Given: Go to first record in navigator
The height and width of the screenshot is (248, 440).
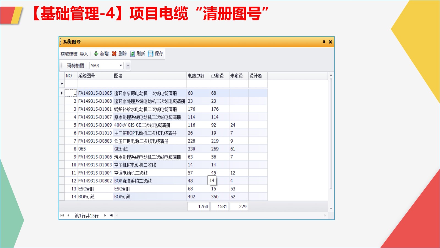Looking at the screenshot, I should 62,215.
